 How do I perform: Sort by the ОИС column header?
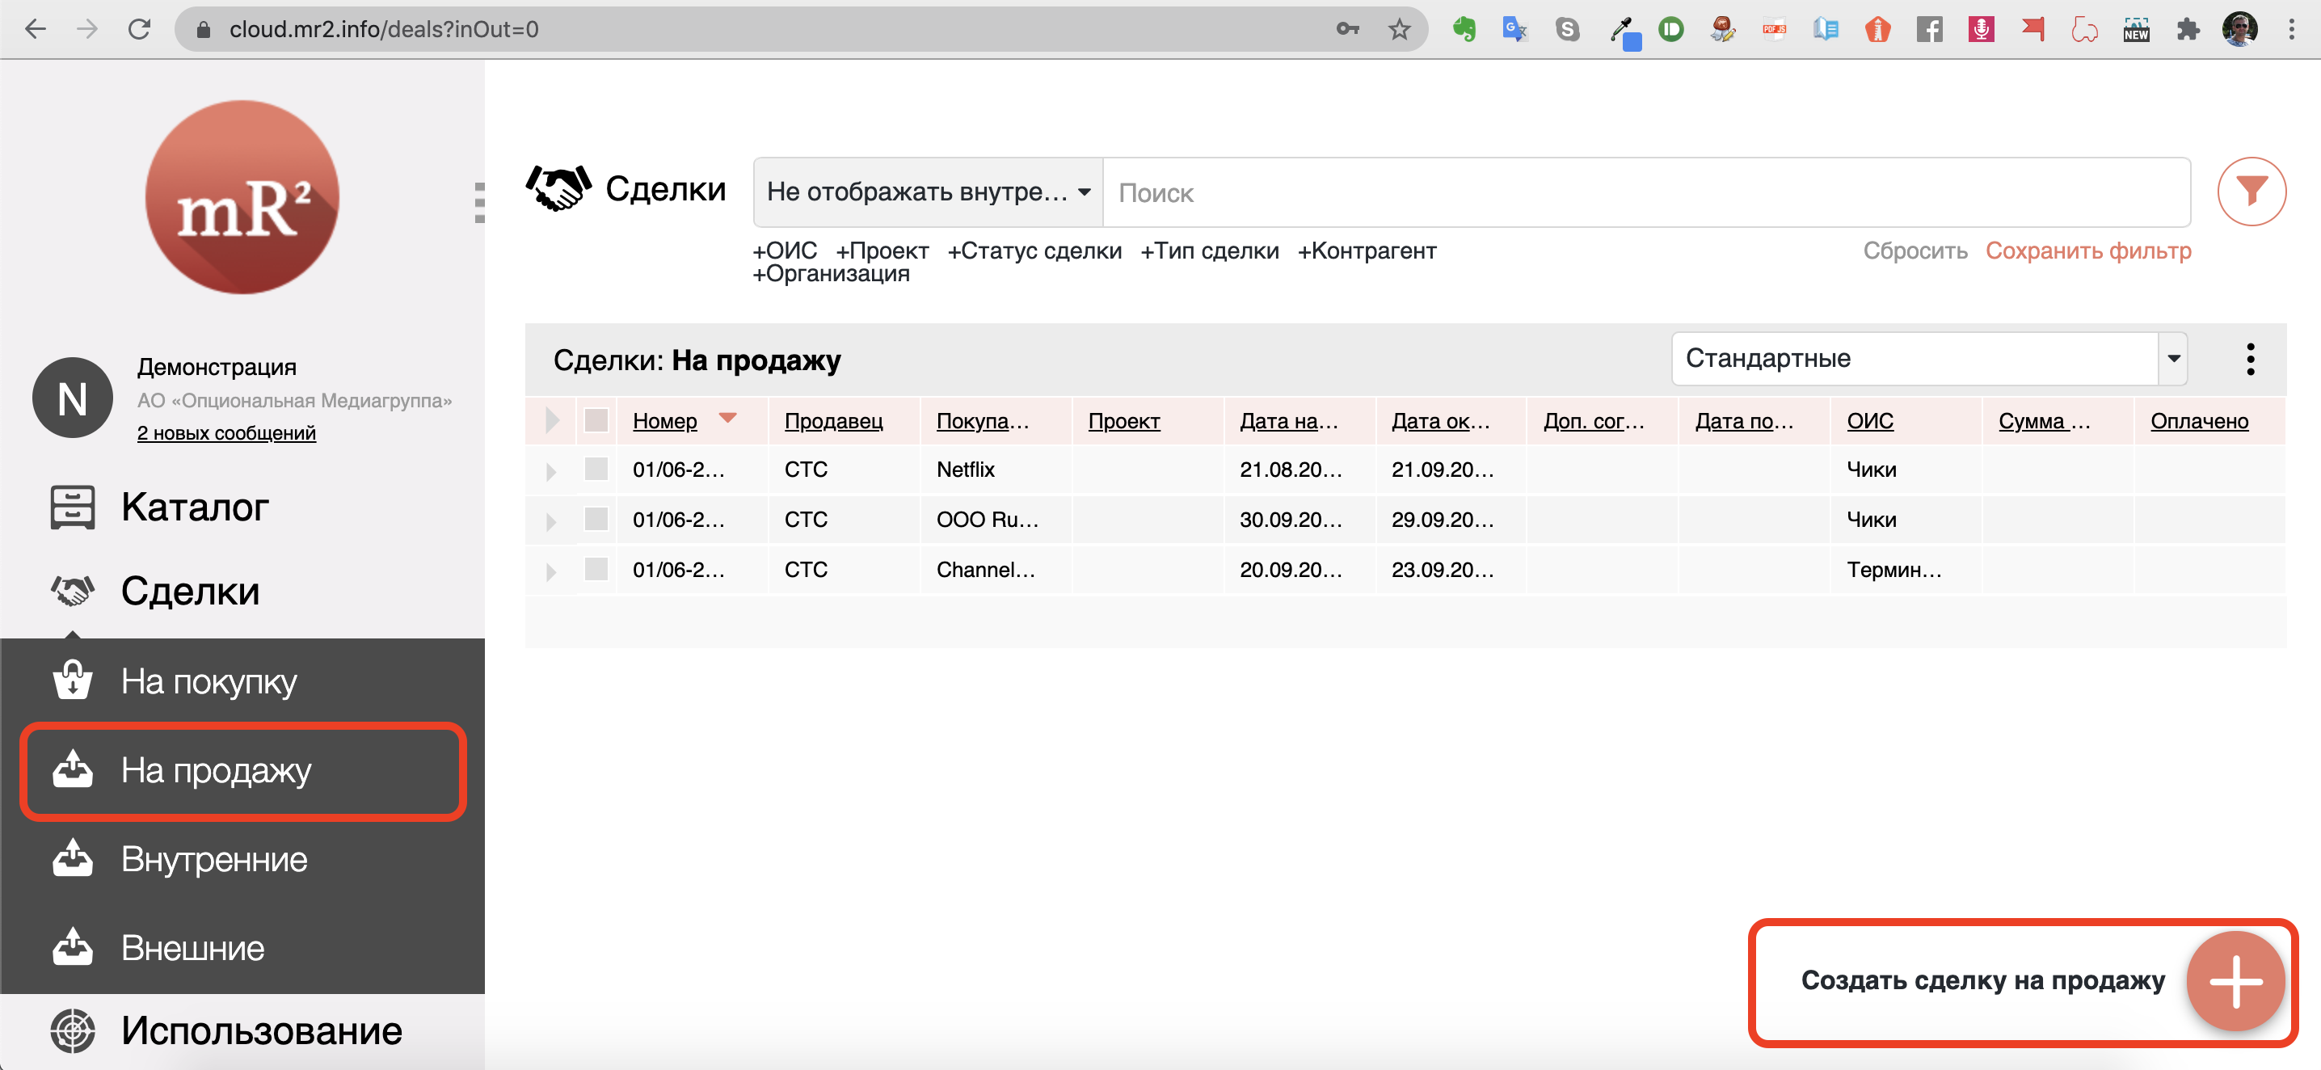pyautogui.click(x=1869, y=420)
